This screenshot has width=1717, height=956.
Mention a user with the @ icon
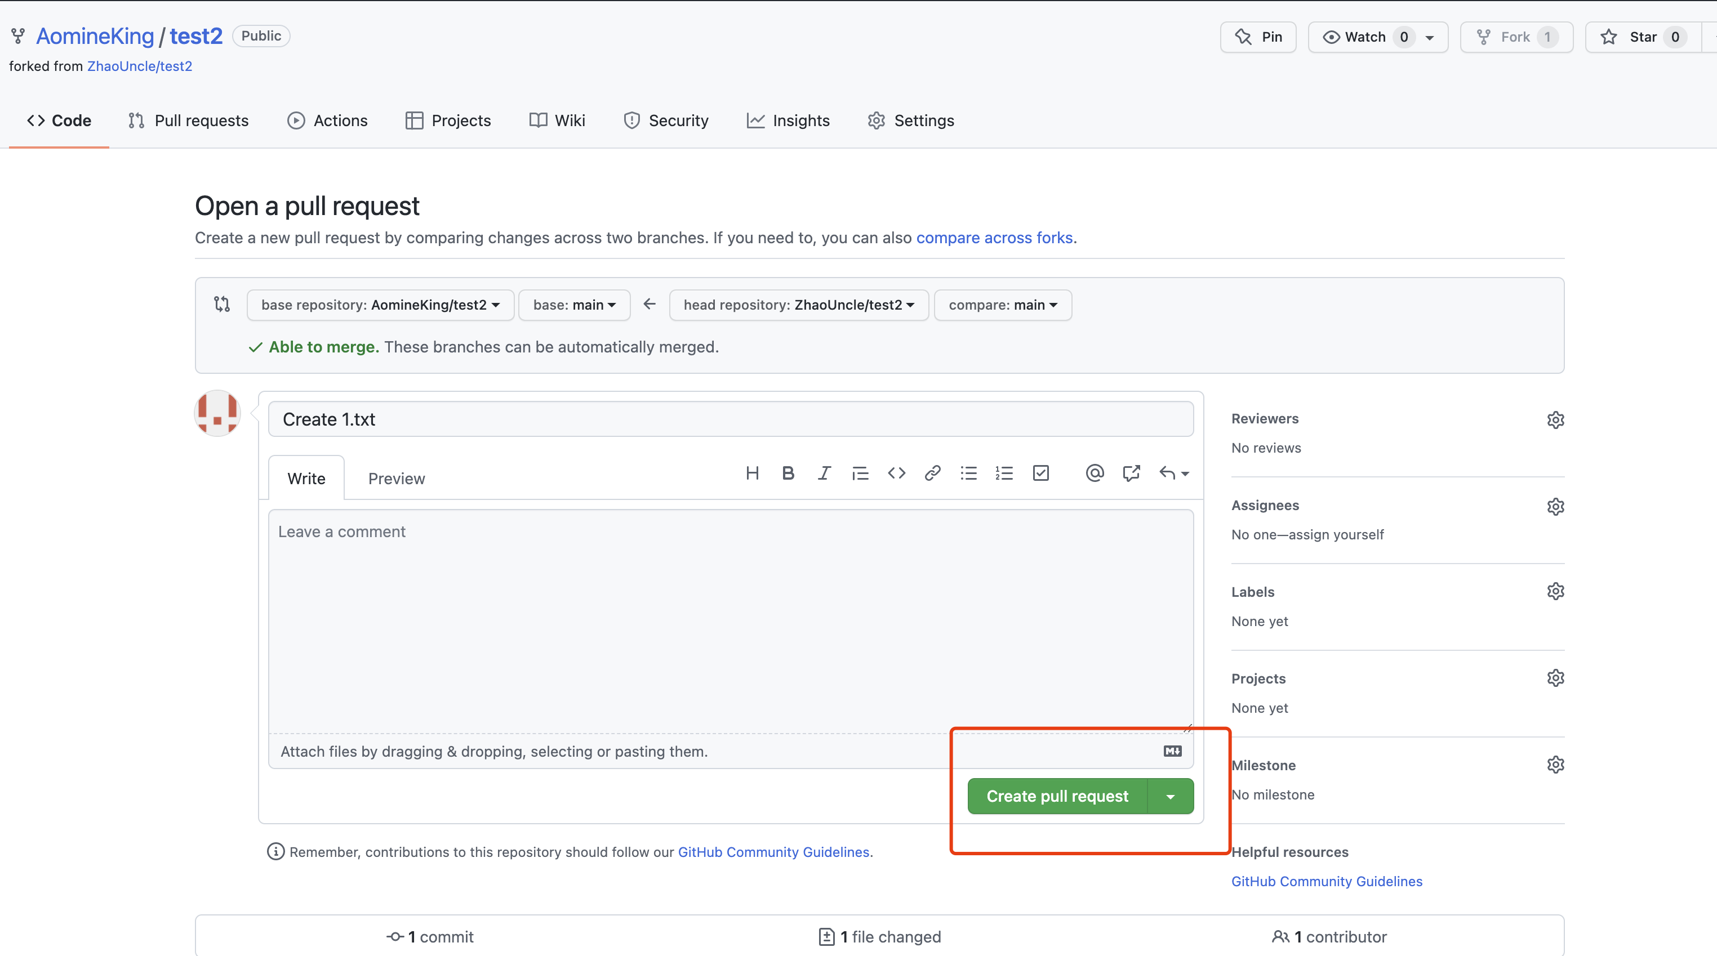pos(1095,473)
